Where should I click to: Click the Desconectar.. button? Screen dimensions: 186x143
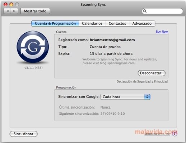(152, 73)
